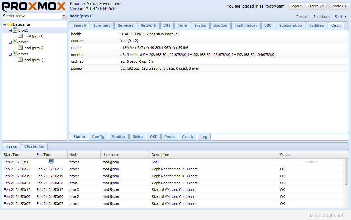Click the Create VM button

(316, 6)
